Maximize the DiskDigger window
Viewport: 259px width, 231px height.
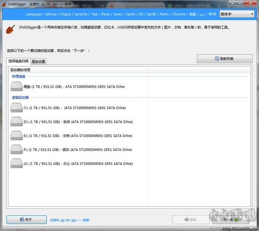(x=240, y=3)
